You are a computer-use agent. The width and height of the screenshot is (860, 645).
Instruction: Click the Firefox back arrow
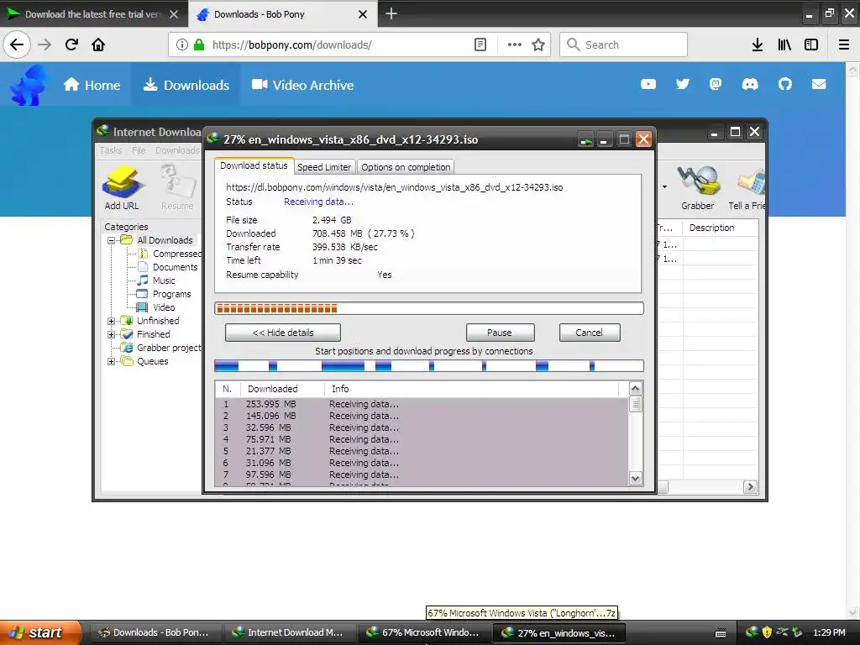tap(17, 45)
